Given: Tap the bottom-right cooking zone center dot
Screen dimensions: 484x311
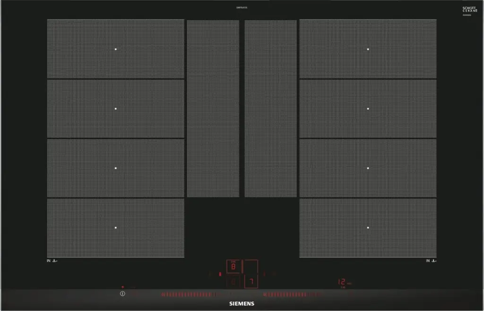Looking at the screenshot, I should (368, 228).
